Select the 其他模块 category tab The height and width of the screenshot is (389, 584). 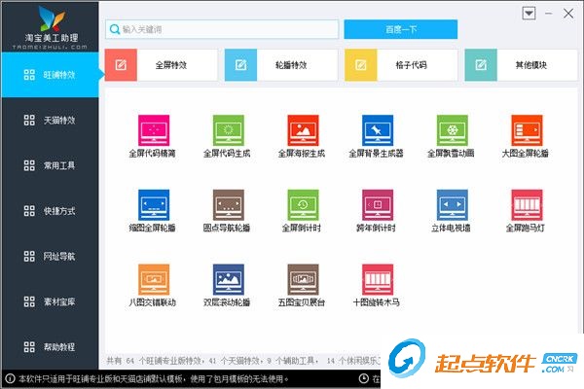pyautogui.click(x=521, y=65)
